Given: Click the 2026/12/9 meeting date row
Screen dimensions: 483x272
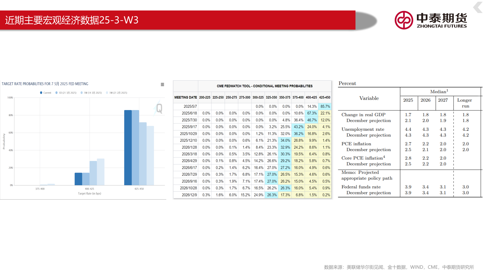Looking at the screenshot, I should coord(189,195).
